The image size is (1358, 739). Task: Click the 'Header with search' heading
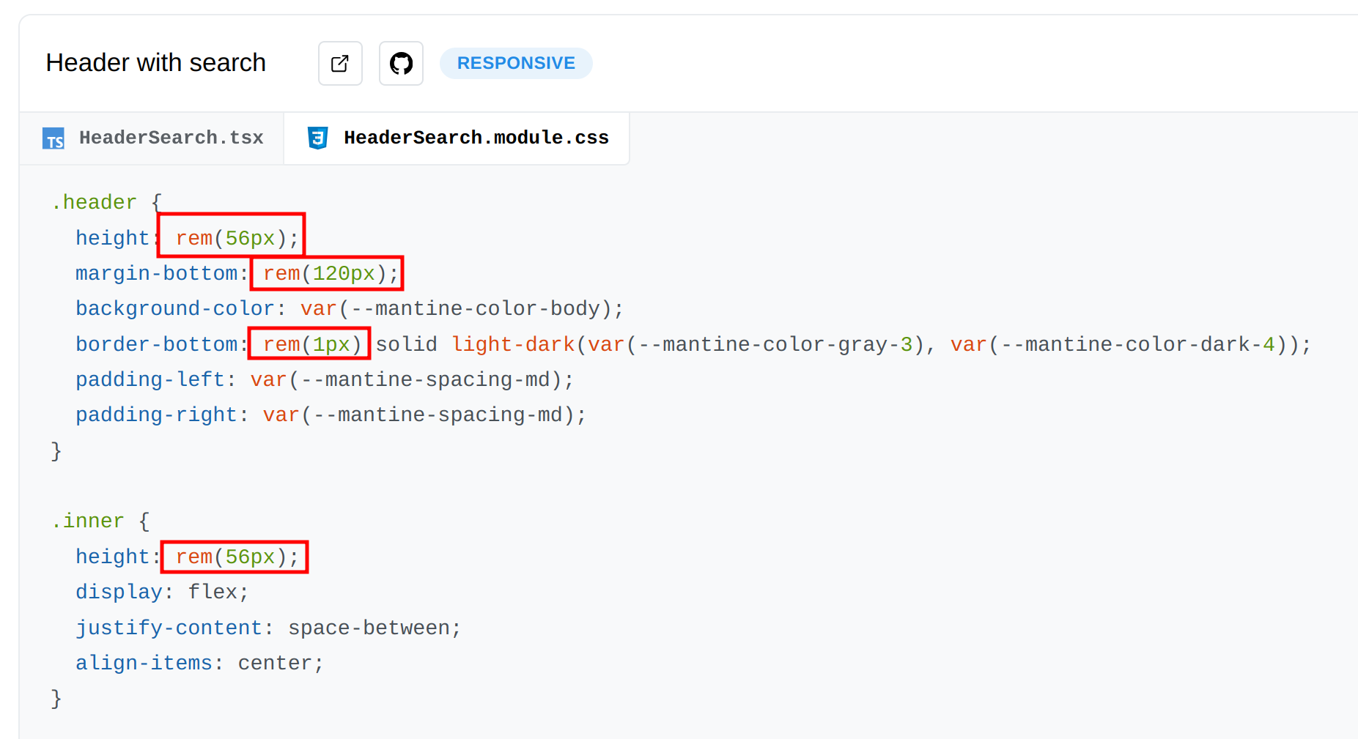coord(155,63)
